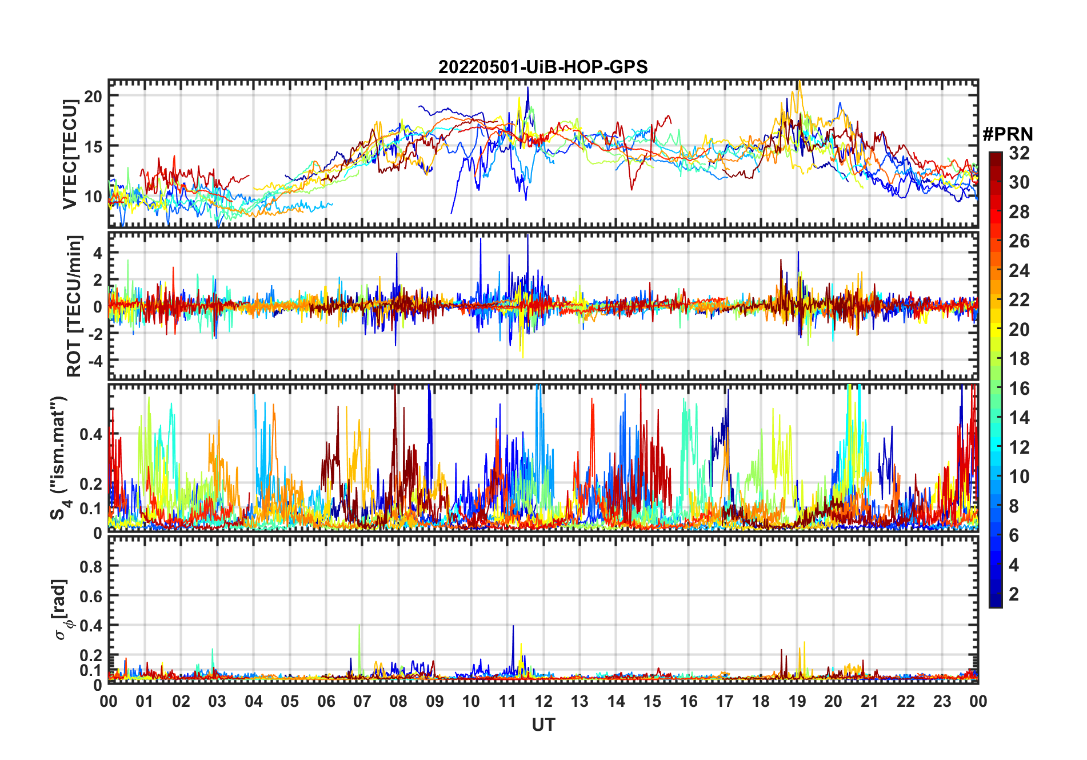Click the orange color at colorbar value 24
The image size is (1087, 760).
(x=996, y=271)
